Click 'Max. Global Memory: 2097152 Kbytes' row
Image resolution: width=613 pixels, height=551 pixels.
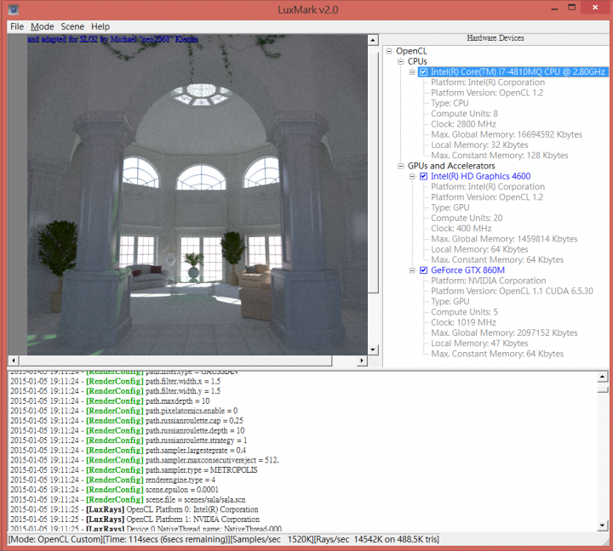504,333
